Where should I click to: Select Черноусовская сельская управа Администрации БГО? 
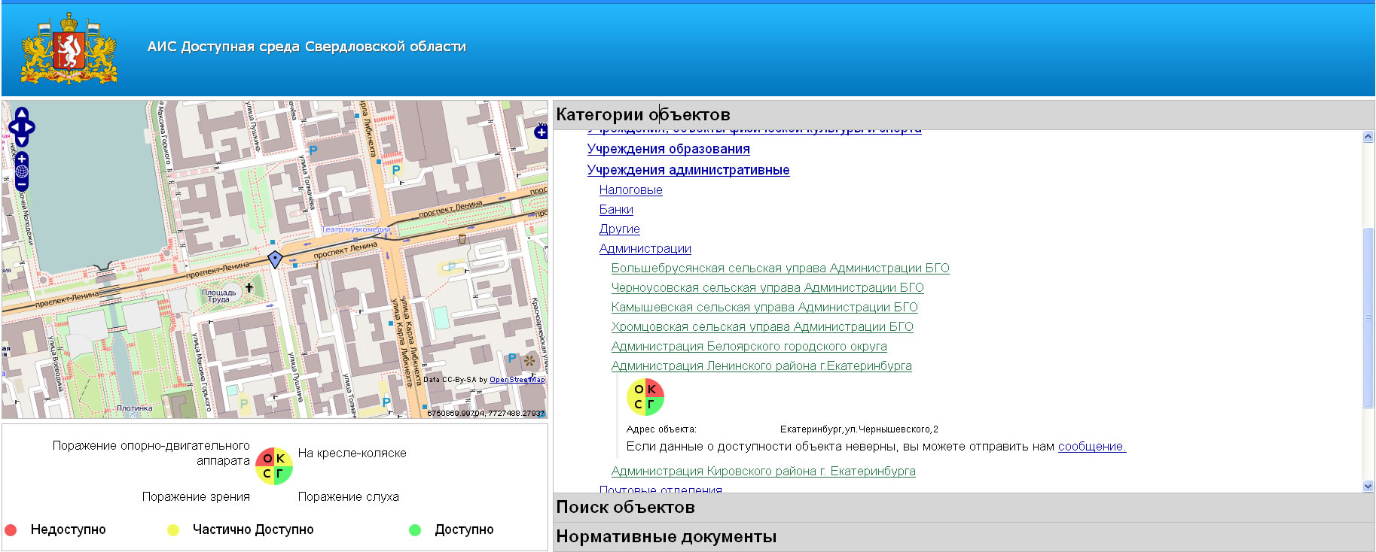[767, 288]
